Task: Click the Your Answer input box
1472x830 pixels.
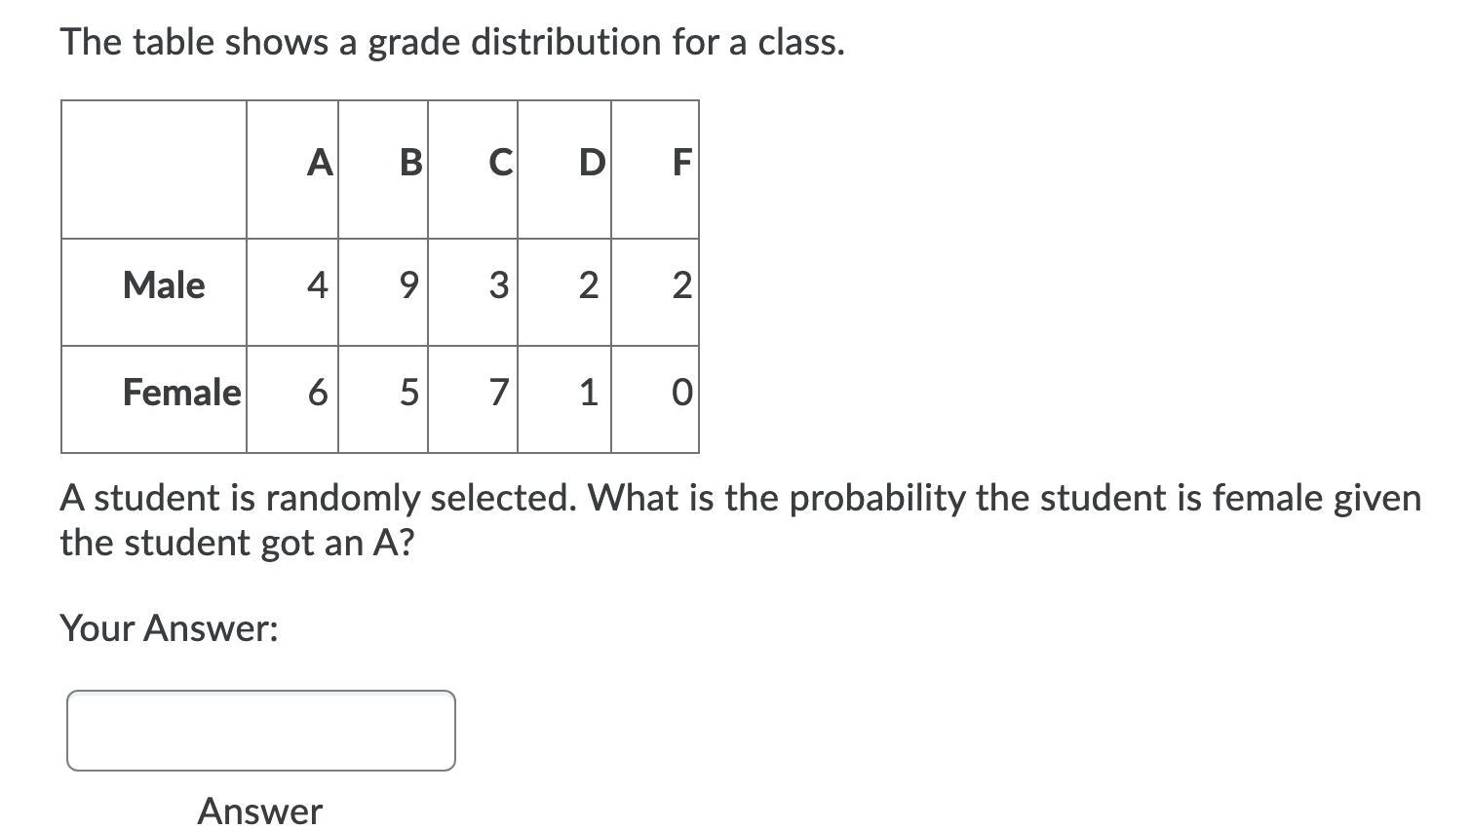Action: point(260,731)
